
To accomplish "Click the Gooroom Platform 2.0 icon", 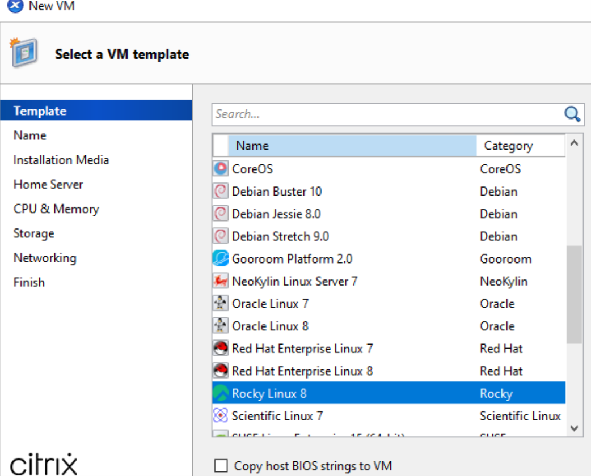I will pyautogui.click(x=221, y=259).
